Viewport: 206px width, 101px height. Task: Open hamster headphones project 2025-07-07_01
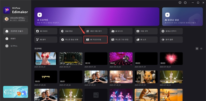click(x=146, y=77)
